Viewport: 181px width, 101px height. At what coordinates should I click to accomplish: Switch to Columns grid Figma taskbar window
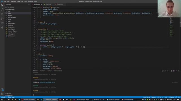[83, 100]
